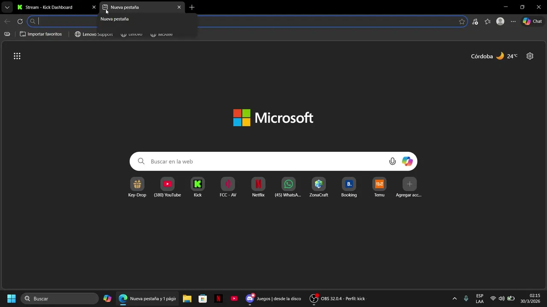Open the Windows Start menu
This screenshot has width=547, height=307.
click(x=12, y=298)
